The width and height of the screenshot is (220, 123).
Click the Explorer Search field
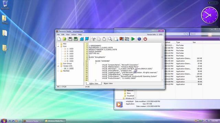point(205,34)
